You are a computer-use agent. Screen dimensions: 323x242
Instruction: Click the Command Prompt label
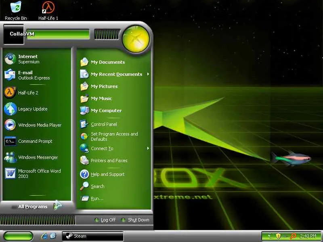click(x=35, y=141)
